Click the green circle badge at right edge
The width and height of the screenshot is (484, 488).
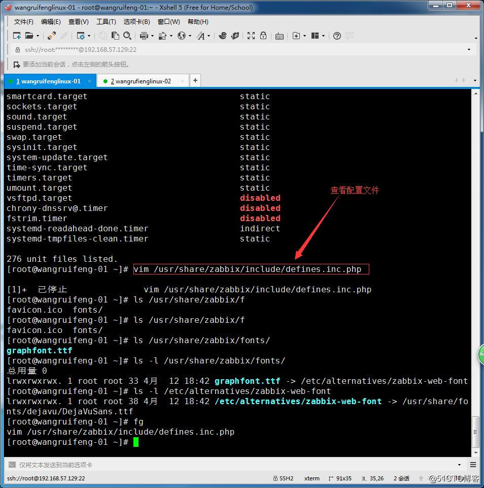tap(481, 354)
